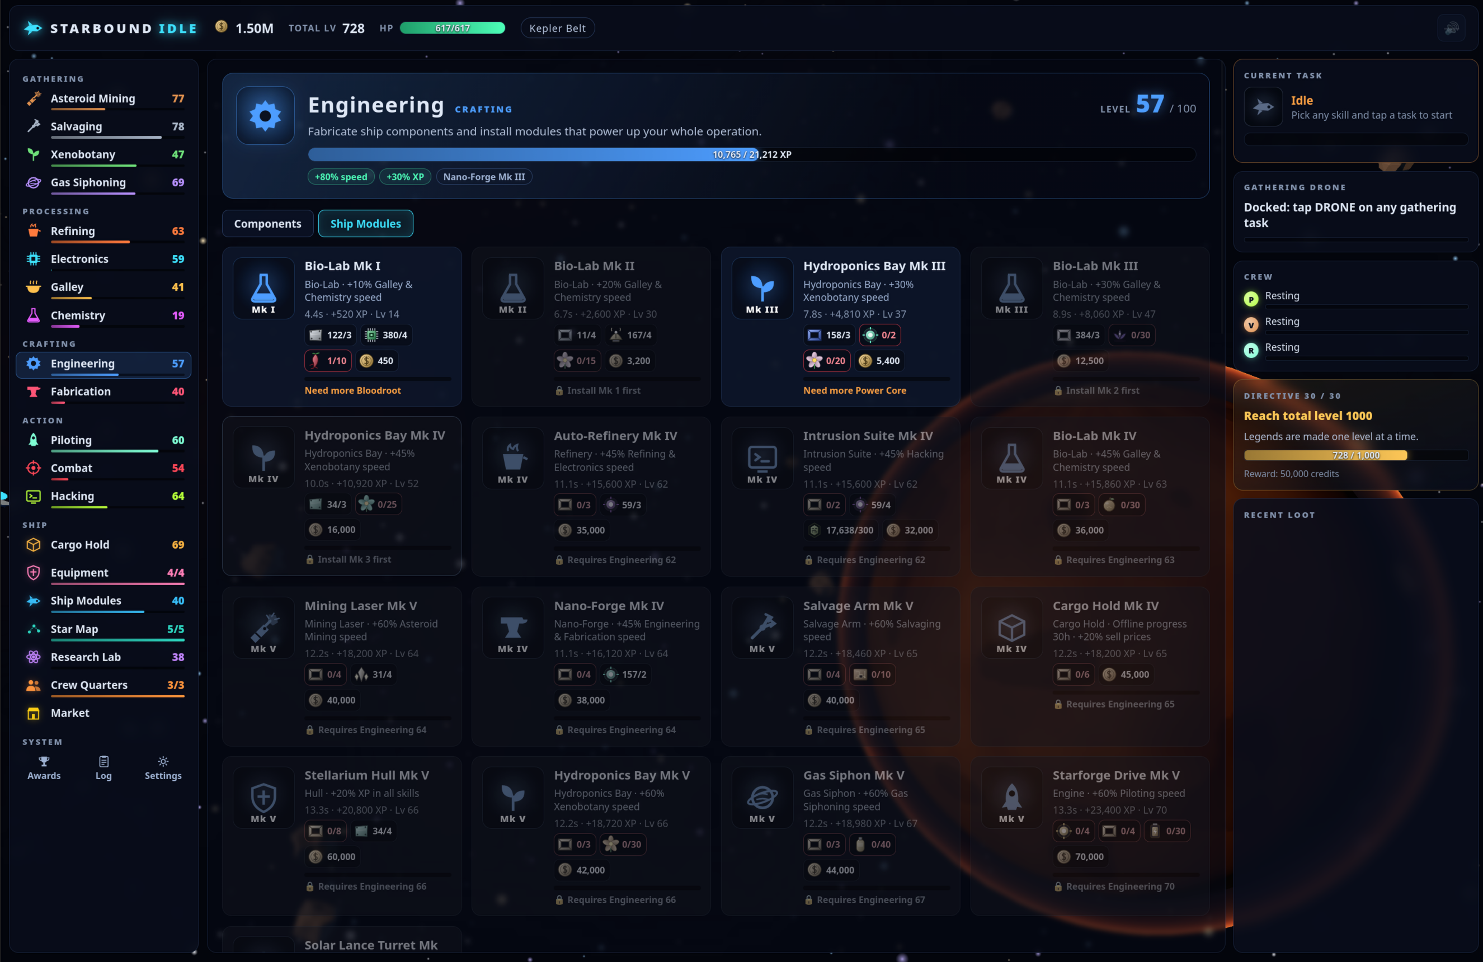Open the Combat skill

coord(103,469)
